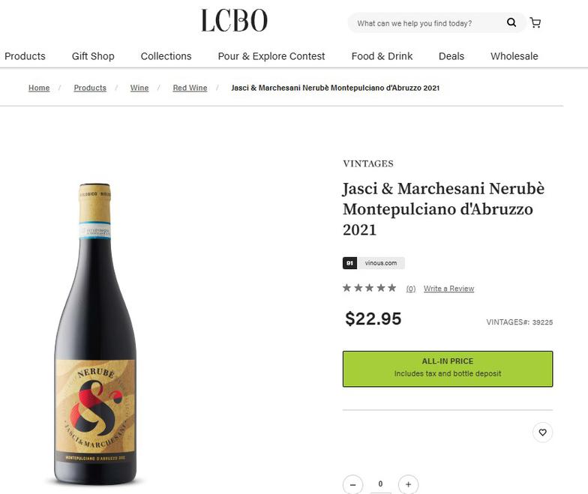Click the Home breadcrumb link
The height and width of the screenshot is (494, 588).
[x=39, y=88]
